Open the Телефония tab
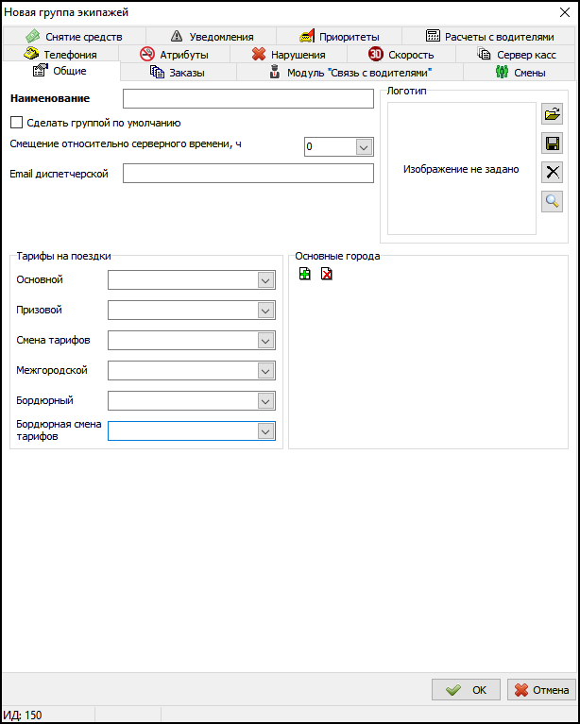Viewport: 580px width, 724px height. click(60, 55)
